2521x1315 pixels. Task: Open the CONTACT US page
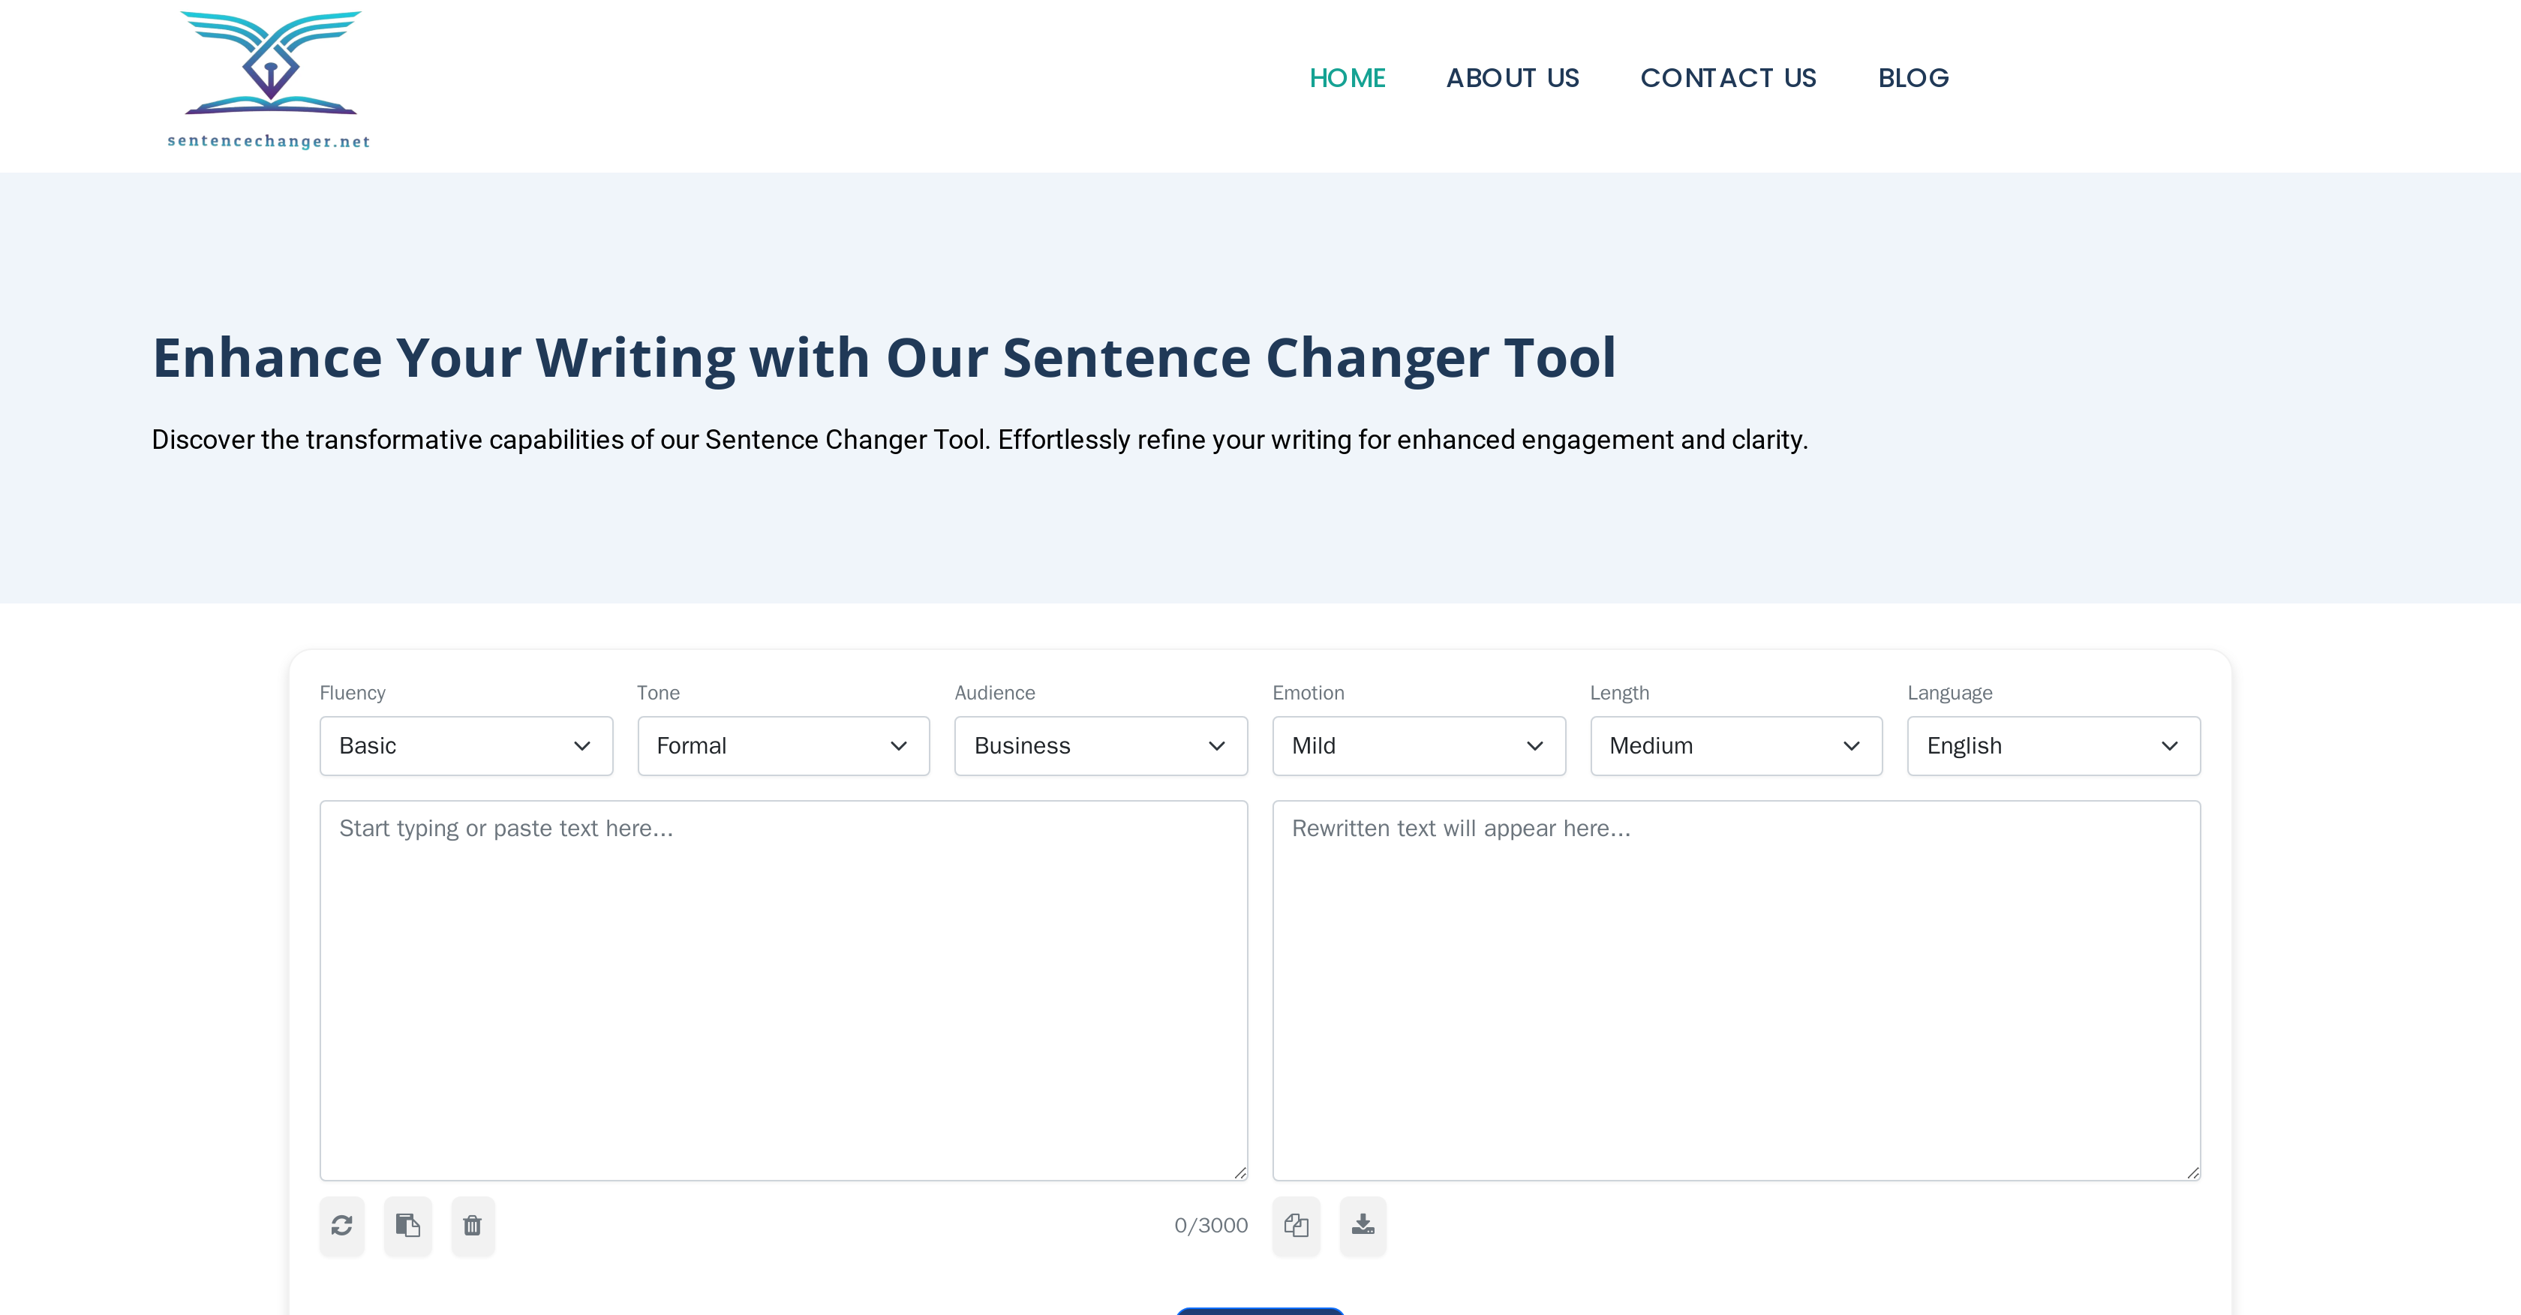(1728, 77)
